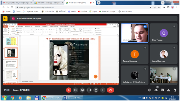Open the Windows Start menu

[x=4, y=98]
